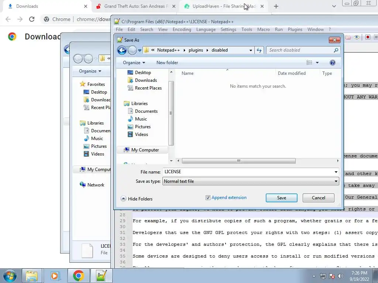Sort by the Name column header
The height and width of the screenshot is (283, 378).
tap(188, 73)
